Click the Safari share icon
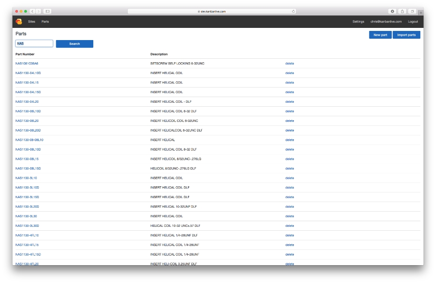The width and height of the screenshot is (436, 283). coord(402,11)
